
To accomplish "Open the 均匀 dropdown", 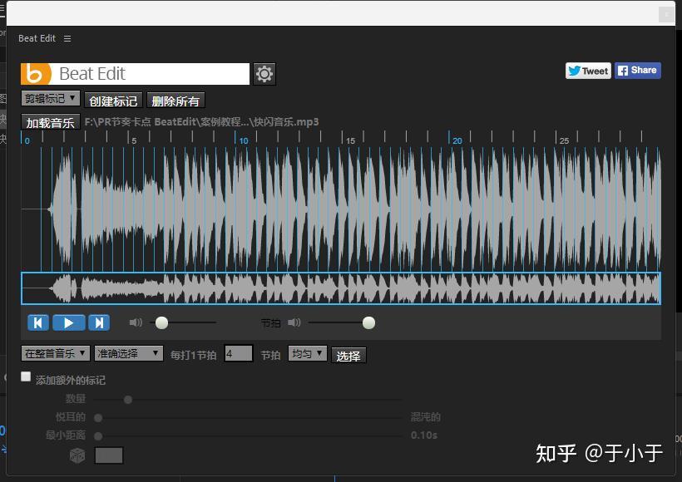I will tap(307, 353).
